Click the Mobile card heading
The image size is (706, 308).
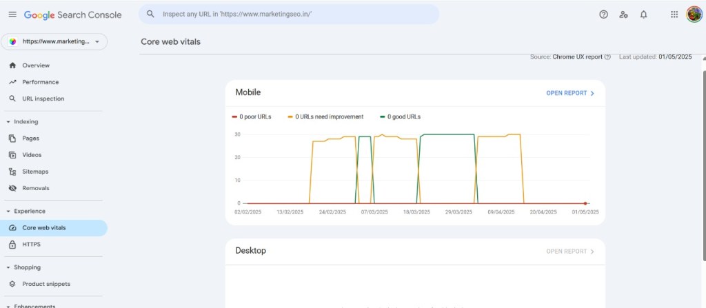248,92
